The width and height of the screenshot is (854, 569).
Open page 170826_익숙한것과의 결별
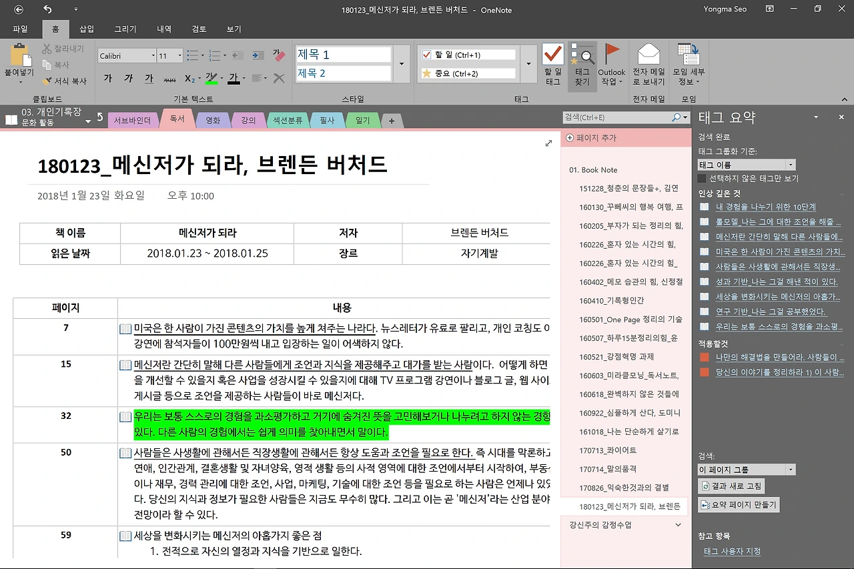coord(624,488)
